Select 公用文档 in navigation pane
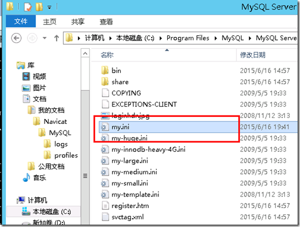Viewport: 300px width, 227px height. pyautogui.click(x=51, y=166)
